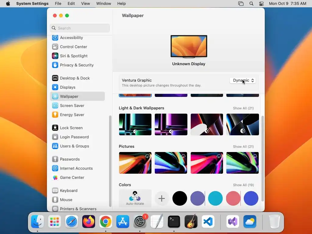The image size is (312, 234).
Task: Launch GarageBand from the Dock
Action: (x=191, y=222)
